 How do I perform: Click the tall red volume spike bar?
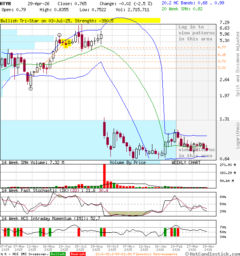point(104,175)
